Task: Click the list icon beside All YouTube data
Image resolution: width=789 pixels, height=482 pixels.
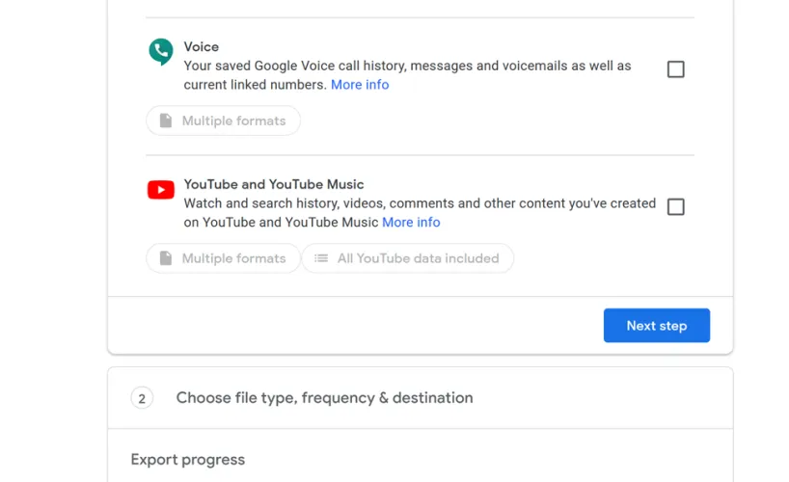Action: pos(321,258)
